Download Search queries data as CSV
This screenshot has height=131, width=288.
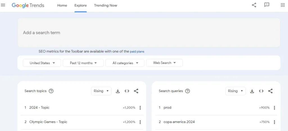(252, 91)
